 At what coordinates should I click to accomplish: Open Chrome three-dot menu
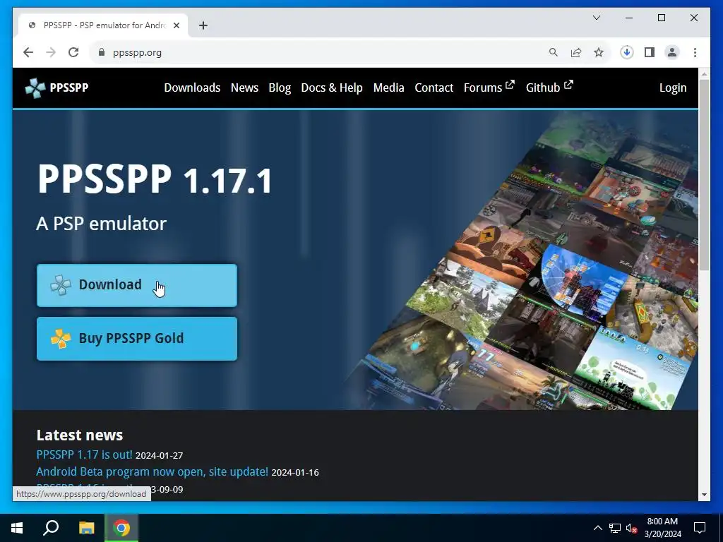pyautogui.click(x=695, y=52)
